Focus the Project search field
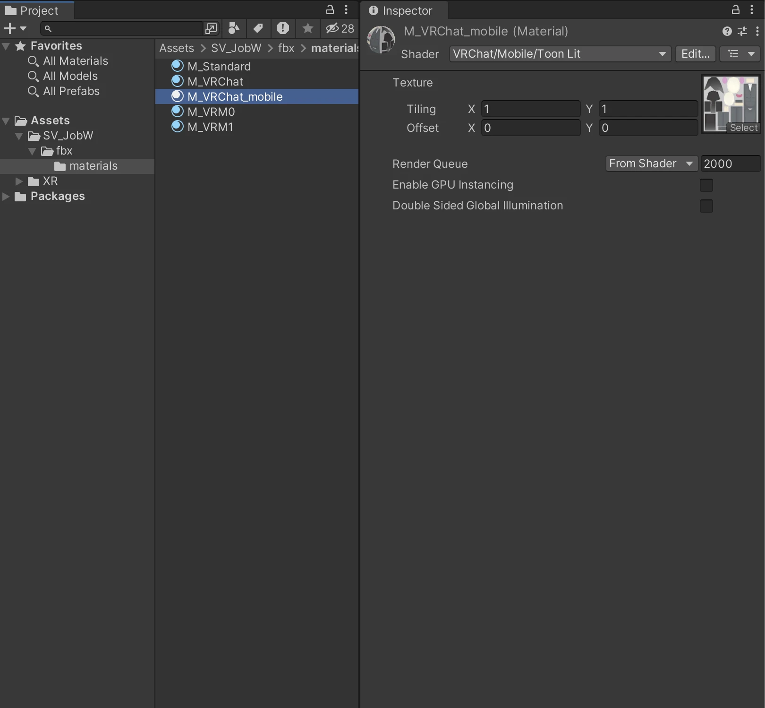The image size is (765, 708). click(x=122, y=28)
